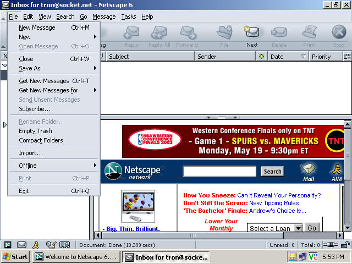352x264 pixels.
Task: Click the horizontal scrollbar thumb
Action: pyautogui.click(x=193, y=235)
